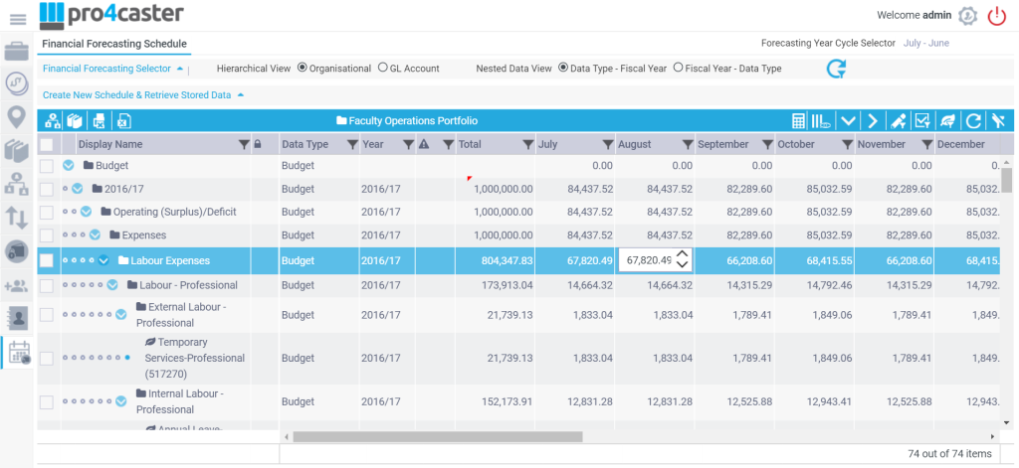Click the column chooser toolbar icon

click(821, 121)
